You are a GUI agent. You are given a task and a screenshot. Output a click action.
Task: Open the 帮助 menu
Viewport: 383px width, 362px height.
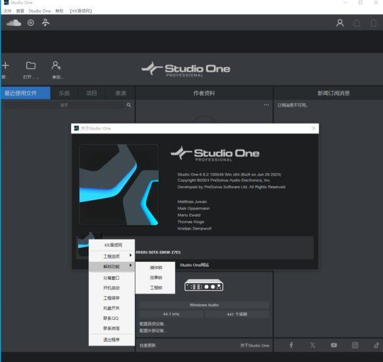pos(59,11)
